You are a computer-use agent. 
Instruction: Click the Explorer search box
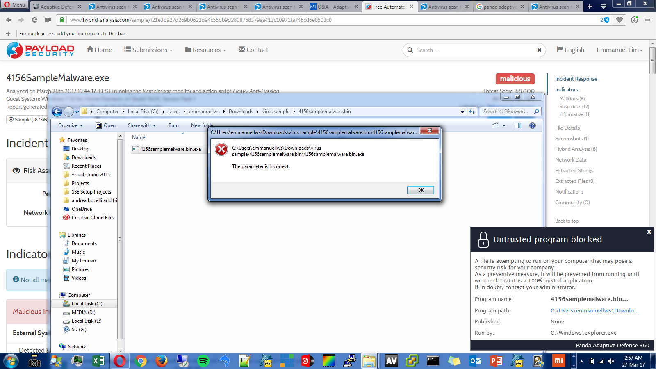click(510, 112)
